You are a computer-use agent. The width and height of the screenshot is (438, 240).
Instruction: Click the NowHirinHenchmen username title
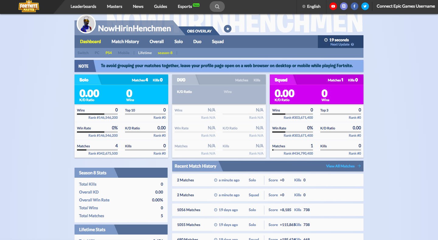[x=134, y=29]
